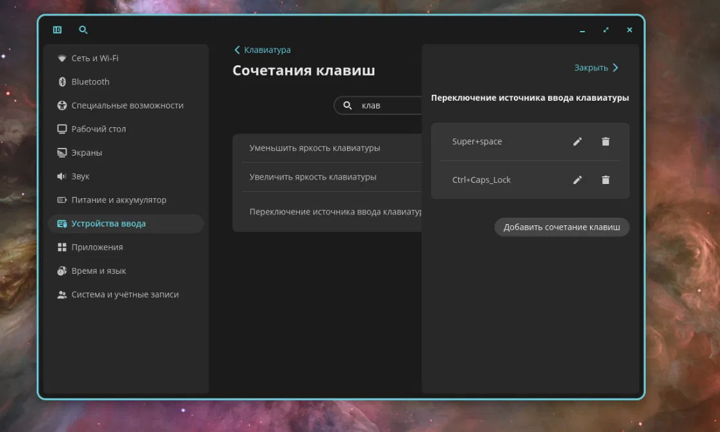Click the accessibility icon for Специальные возможности
Viewport: 720px width, 432px height.
point(62,105)
